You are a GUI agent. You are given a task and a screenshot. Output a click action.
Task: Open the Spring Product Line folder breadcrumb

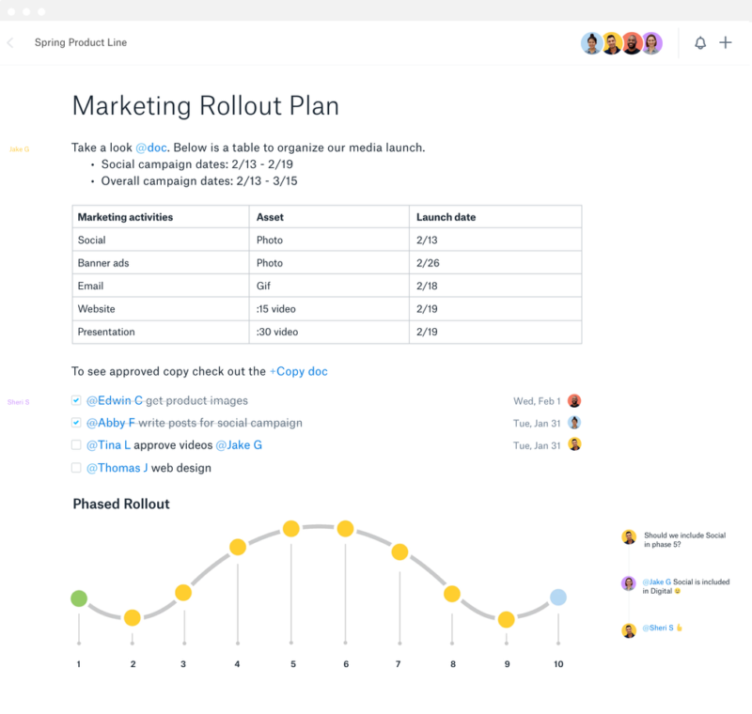click(x=81, y=43)
